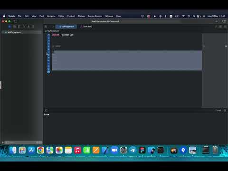Click the add file plus button at navigator bottom
This screenshot has height=171, width=228.
tap(2, 142)
